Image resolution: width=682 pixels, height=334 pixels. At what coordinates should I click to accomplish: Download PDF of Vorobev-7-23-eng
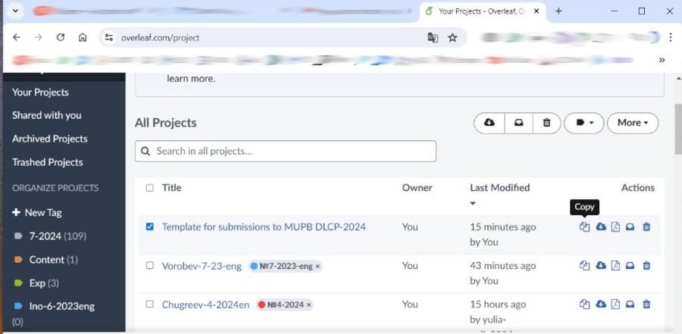pos(615,266)
